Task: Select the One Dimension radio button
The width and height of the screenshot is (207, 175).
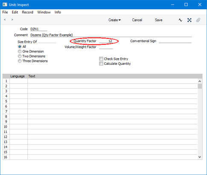Action: pyautogui.click(x=20, y=51)
